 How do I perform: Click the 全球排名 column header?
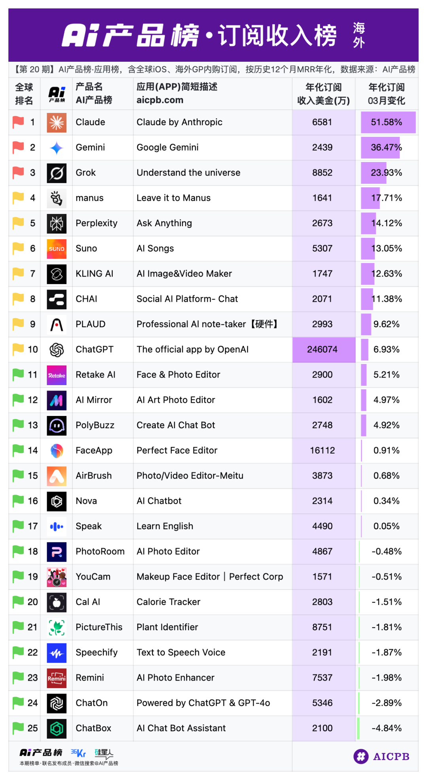[x=24, y=94]
